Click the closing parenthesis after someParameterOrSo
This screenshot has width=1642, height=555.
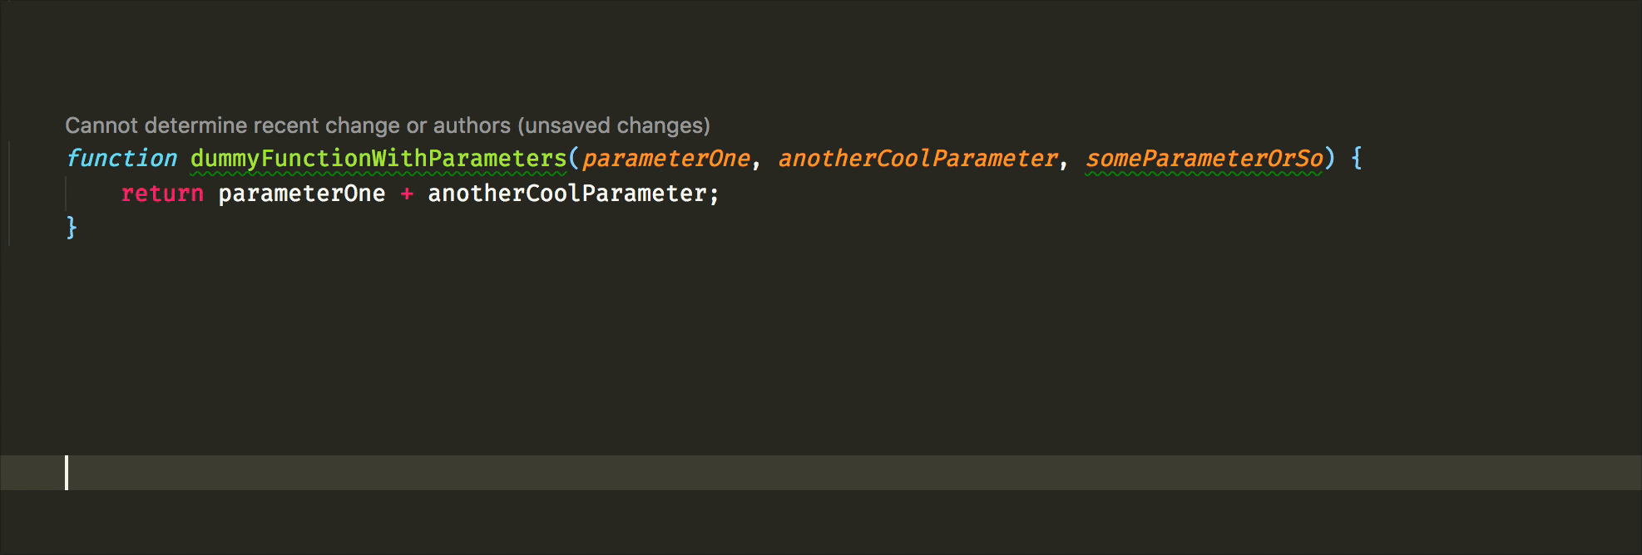(1329, 158)
